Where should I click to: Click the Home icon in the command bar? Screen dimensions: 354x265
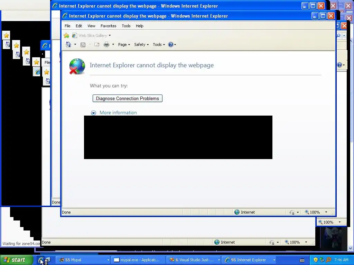coord(68,45)
